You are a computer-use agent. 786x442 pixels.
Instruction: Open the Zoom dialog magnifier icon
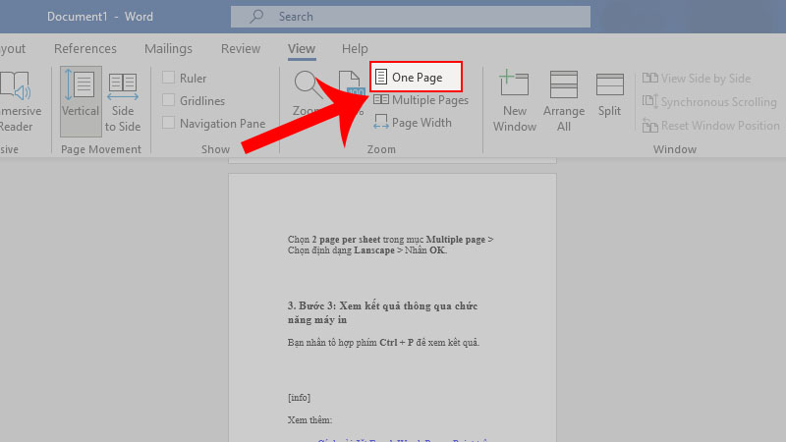tap(307, 85)
